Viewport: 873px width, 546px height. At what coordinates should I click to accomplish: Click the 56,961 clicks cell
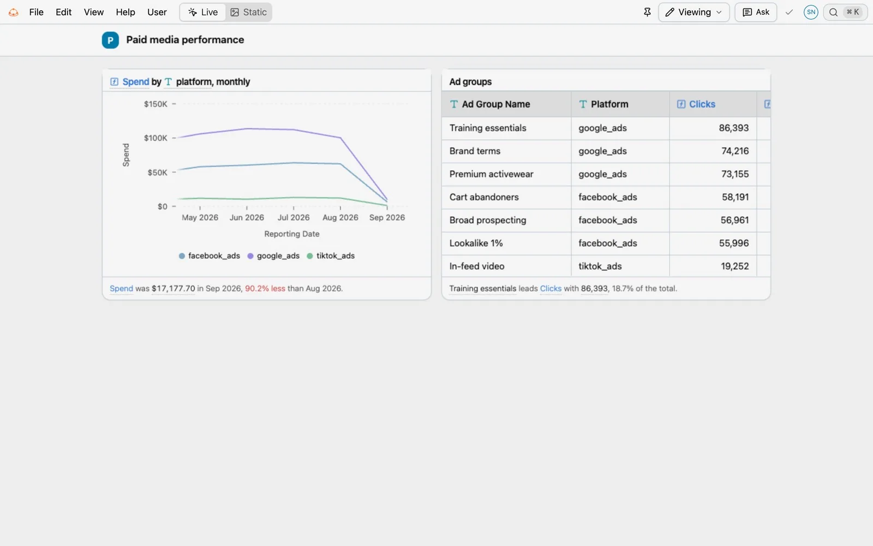click(x=713, y=220)
